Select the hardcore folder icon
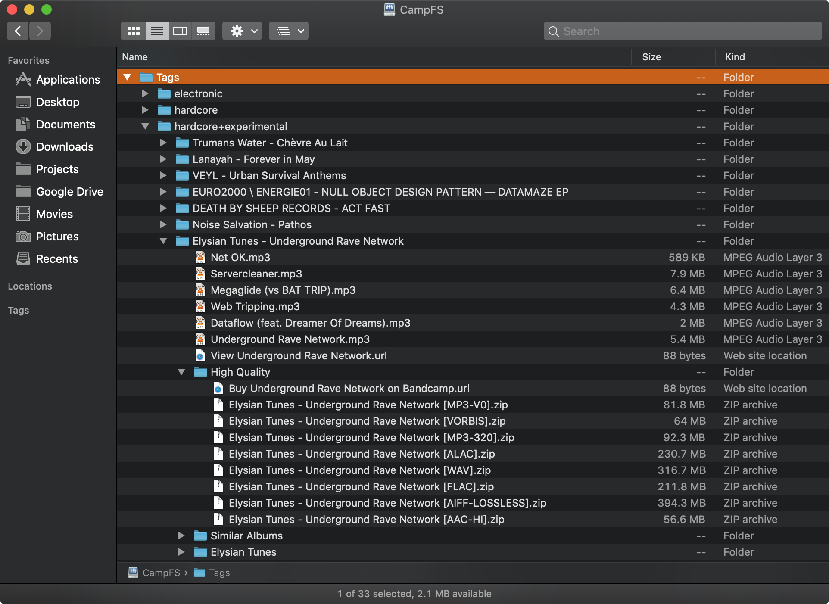This screenshot has width=829, height=604. coord(164,110)
